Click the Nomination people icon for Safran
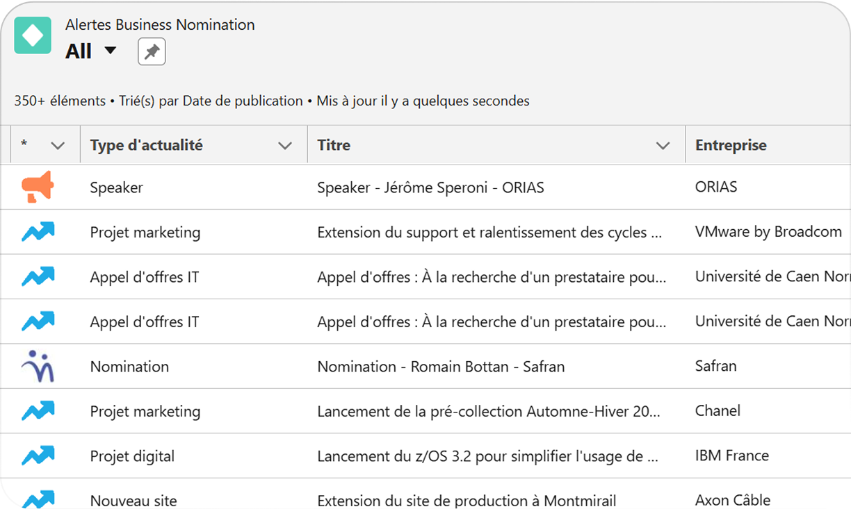Image resolution: width=851 pixels, height=509 pixels. pos(38,367)
